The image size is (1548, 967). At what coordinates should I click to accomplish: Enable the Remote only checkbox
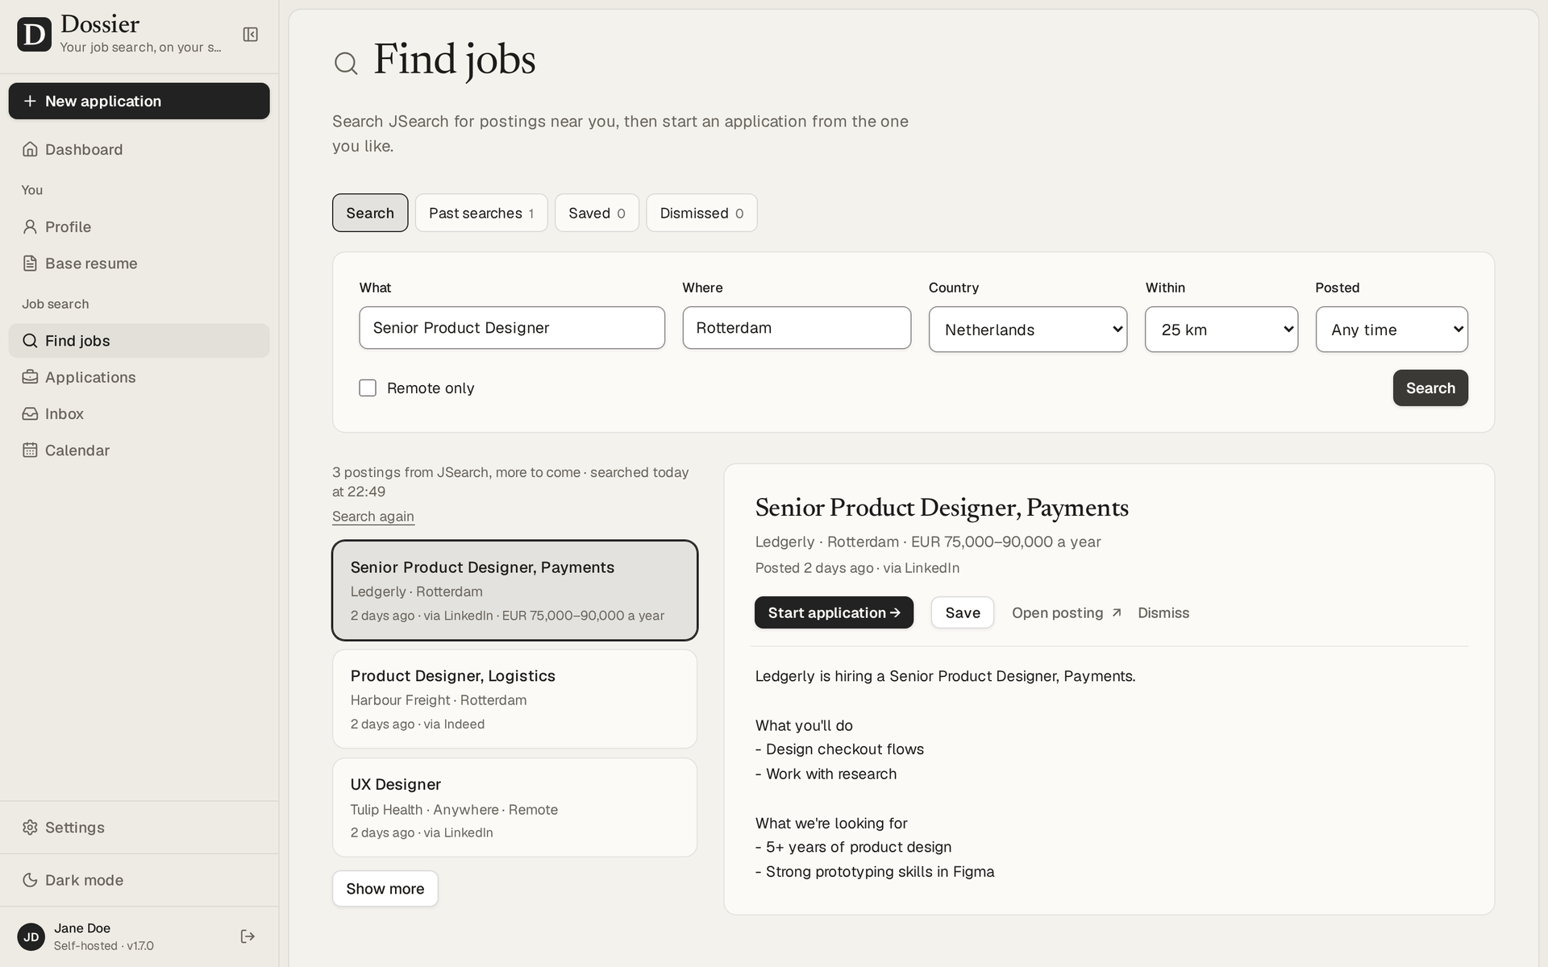pyautogui.click(x=368, y=388)
